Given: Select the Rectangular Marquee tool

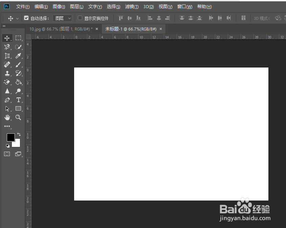Looking at the screenshot, I should pyautogui.click(x=18, y=38).
